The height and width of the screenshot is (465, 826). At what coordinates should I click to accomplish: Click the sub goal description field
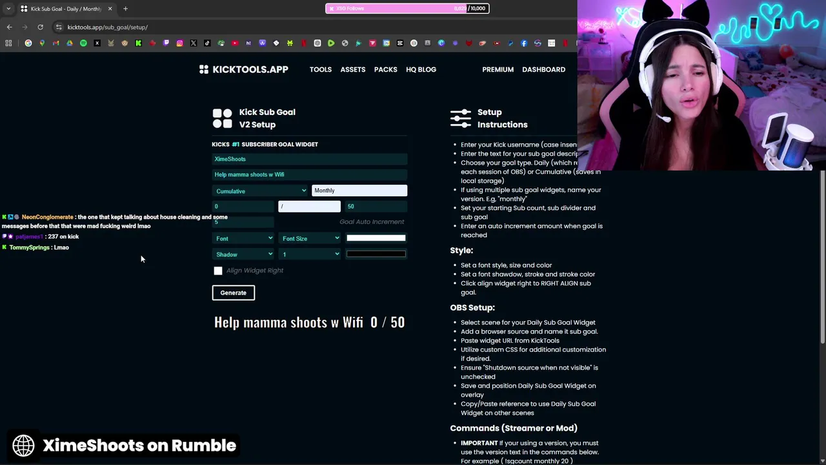coord(310,174)
